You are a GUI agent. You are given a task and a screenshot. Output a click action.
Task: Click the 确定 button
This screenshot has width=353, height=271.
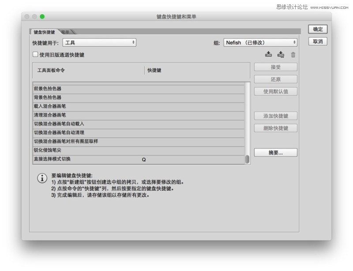[x=317, y=30]
